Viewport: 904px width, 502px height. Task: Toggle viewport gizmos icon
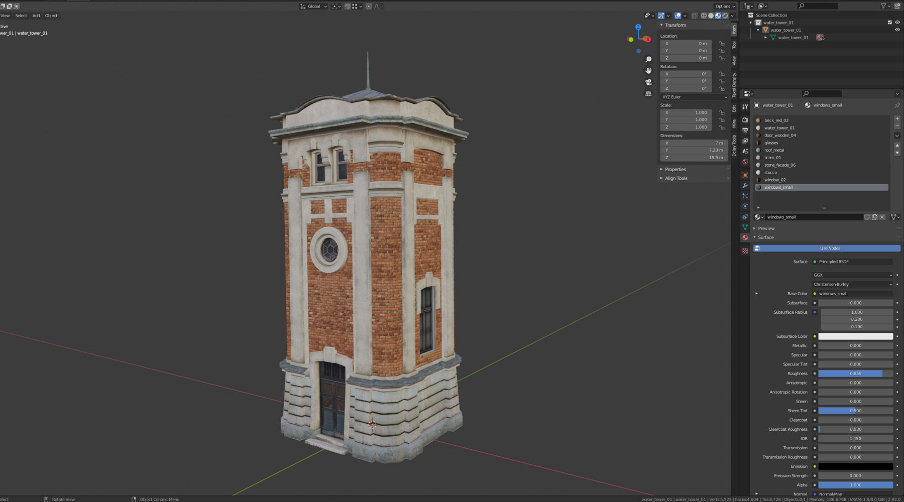tap(661, 16)
